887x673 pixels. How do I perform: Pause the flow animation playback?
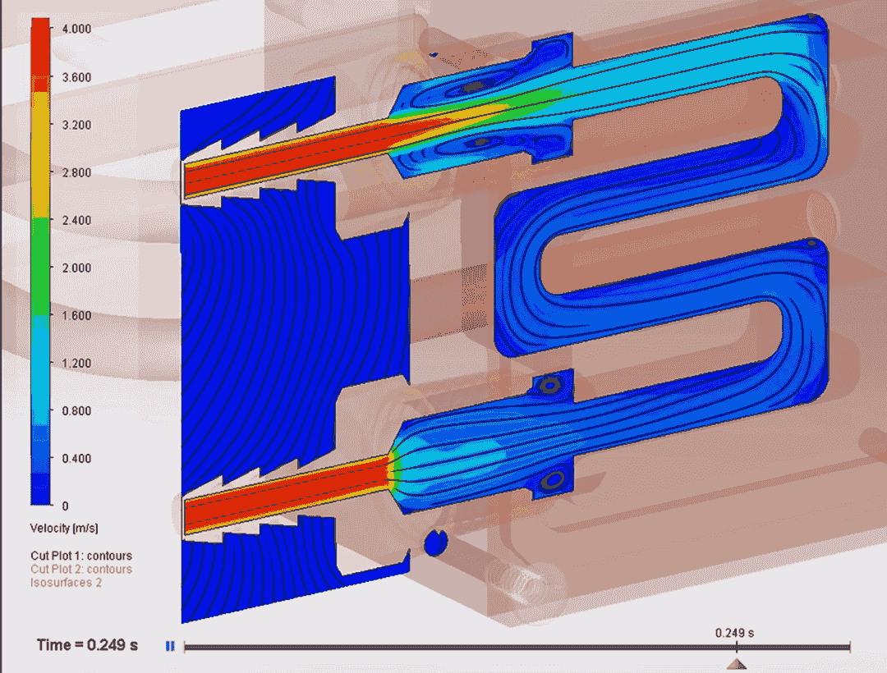[x=168, y=645]
